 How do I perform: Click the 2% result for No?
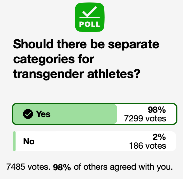(159, 137)
